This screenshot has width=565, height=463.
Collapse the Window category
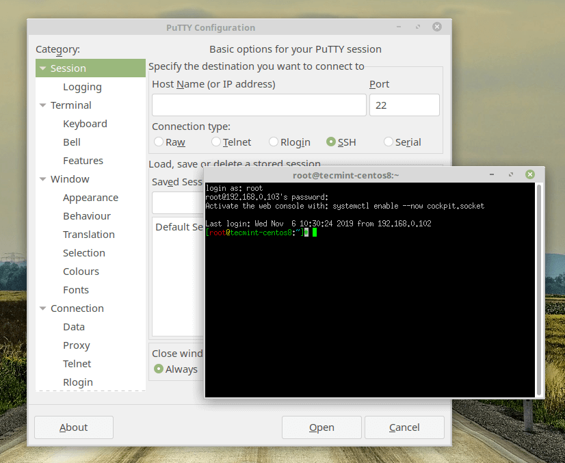point(42,178)
